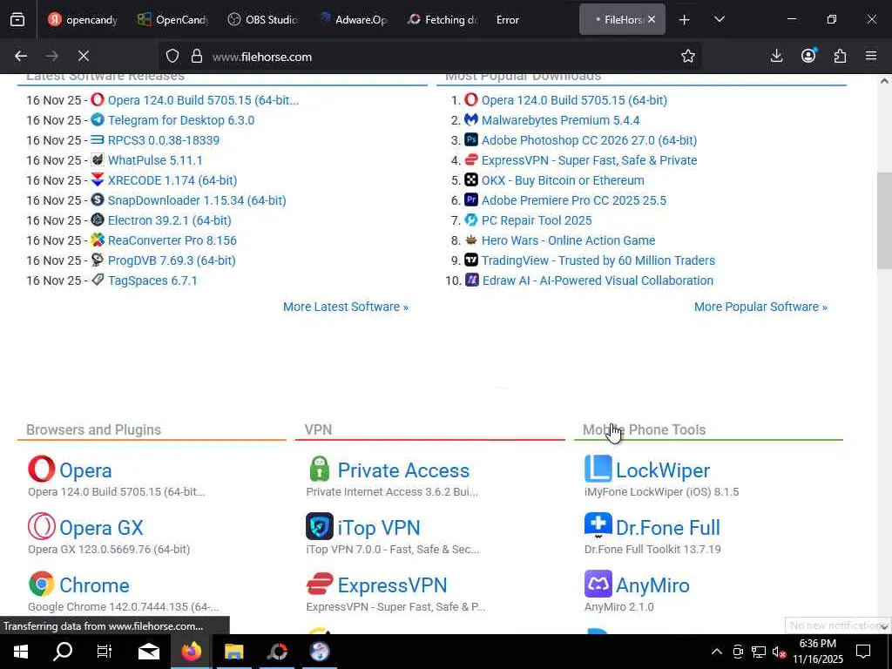
Task: Open PC Repair Tool 2025 link
Action: [537, 220]
